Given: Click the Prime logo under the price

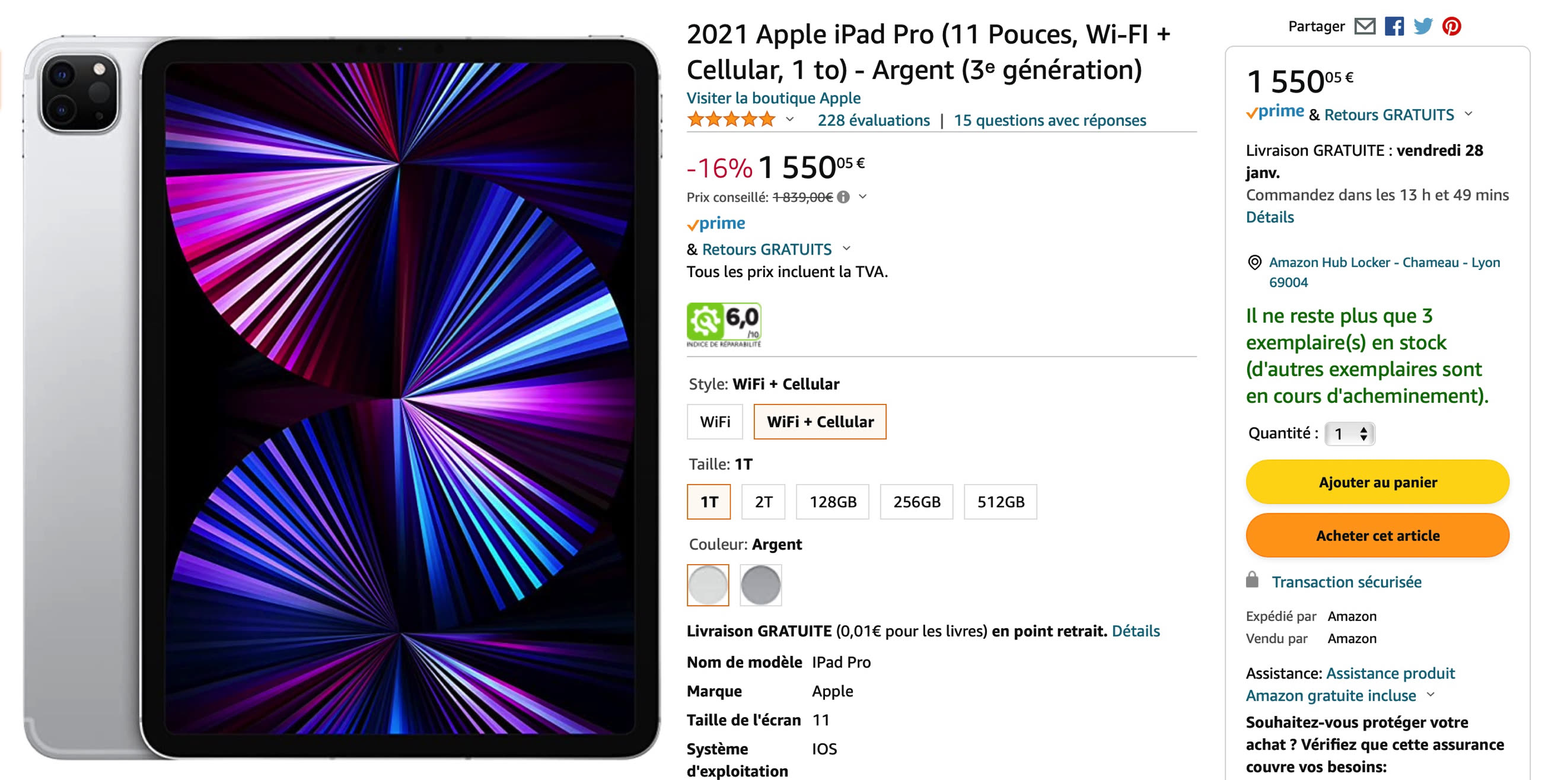Looking at the screenshot, I should [x=716, y=224].
